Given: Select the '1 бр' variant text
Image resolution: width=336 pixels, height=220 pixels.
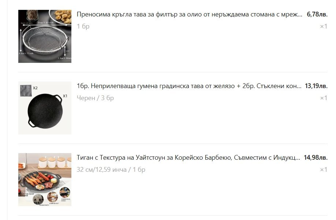Looking at the screenshot, I should coord(83,26).
